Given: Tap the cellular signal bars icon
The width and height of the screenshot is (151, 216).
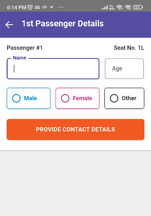Looking at the screenshot, I should (104, 7).
